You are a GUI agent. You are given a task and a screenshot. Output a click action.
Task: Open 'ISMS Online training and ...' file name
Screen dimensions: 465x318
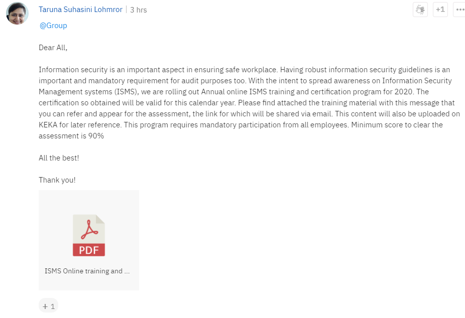[87, 271]
